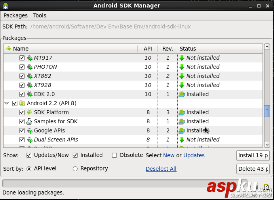Click the XT928 add-on icon
274x200 pixels.
pyautogui.click(x=30, y=85)
